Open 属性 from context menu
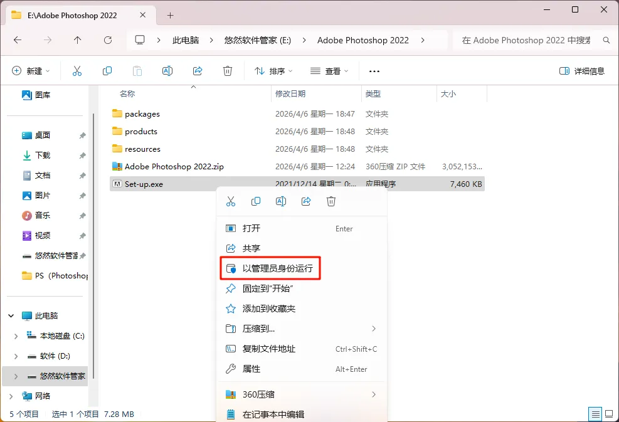619x422 pixels. (302, 369)
